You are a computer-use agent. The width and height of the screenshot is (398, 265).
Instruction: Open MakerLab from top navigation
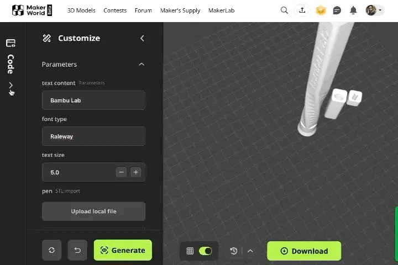click(221, 10)
